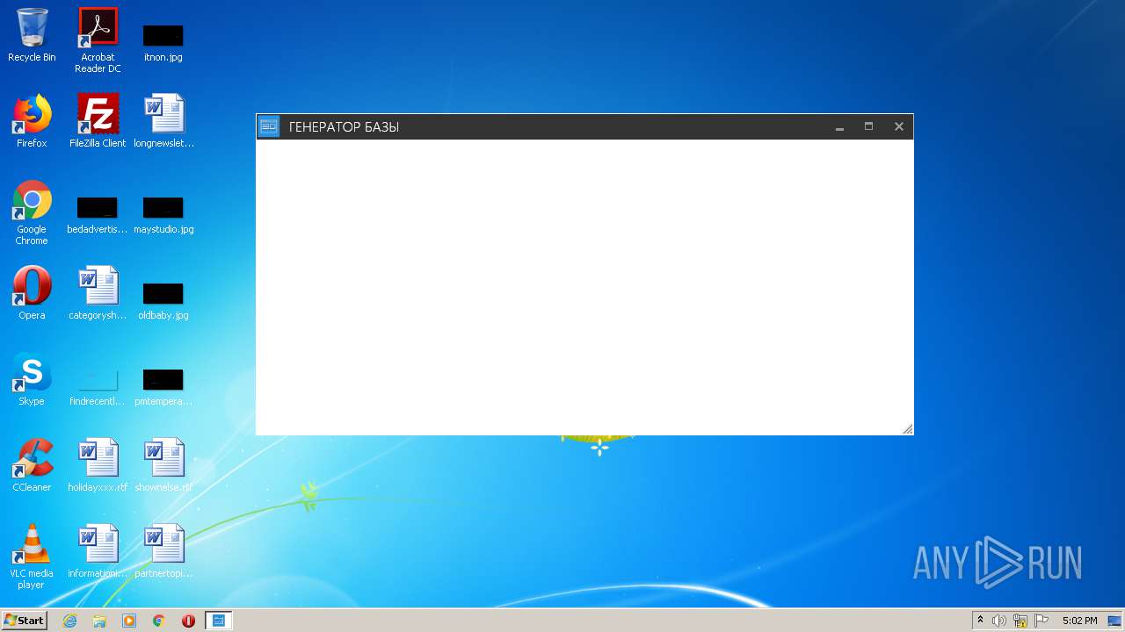Select the oldbaby.jpg desktop file
This screenshot has width=1125, height=632.
pyautogui.click(x=163, y=300)
